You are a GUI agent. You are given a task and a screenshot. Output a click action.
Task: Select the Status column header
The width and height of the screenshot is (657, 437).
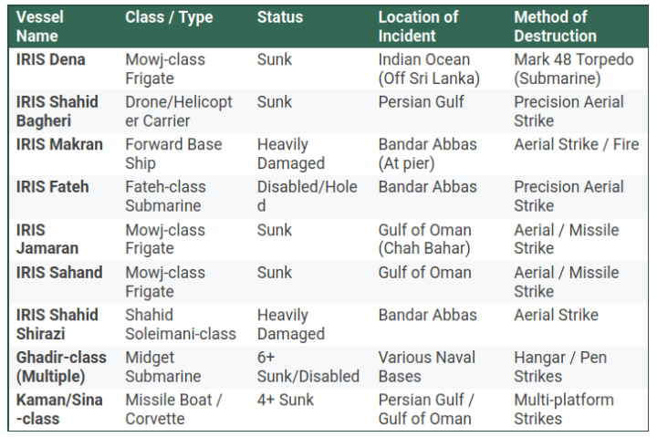pos(280,17)
